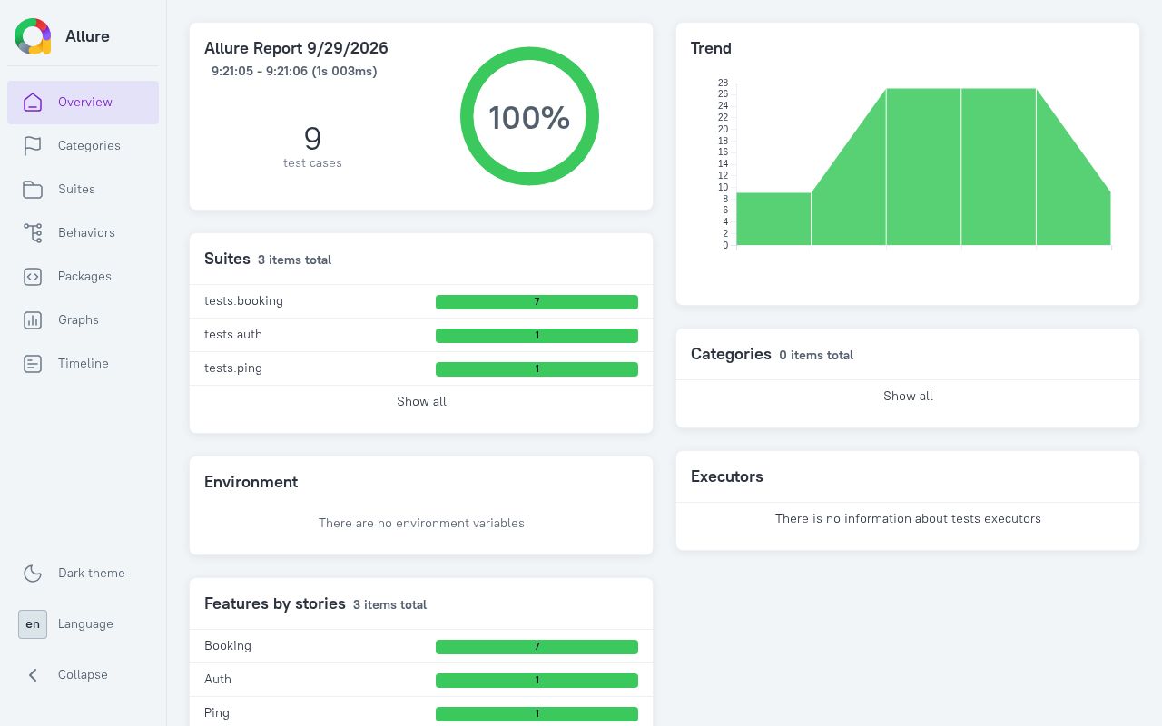Go to Suites menu label
1162x726 pixels.
pyautogui.click(x=76, y=189)
